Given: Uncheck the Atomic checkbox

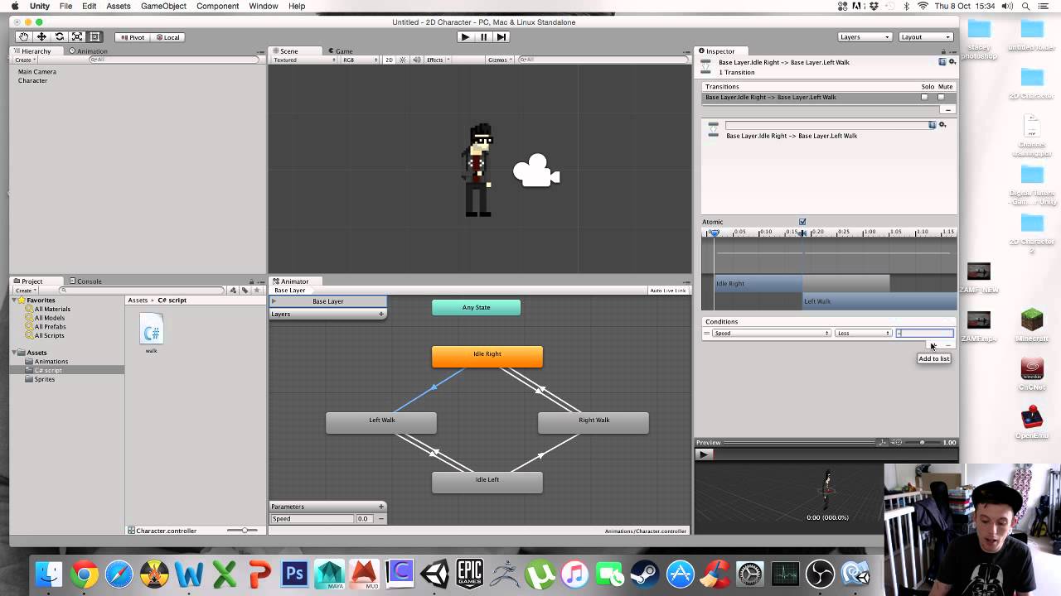Looking at the screenshot, I should click(802, 222).
